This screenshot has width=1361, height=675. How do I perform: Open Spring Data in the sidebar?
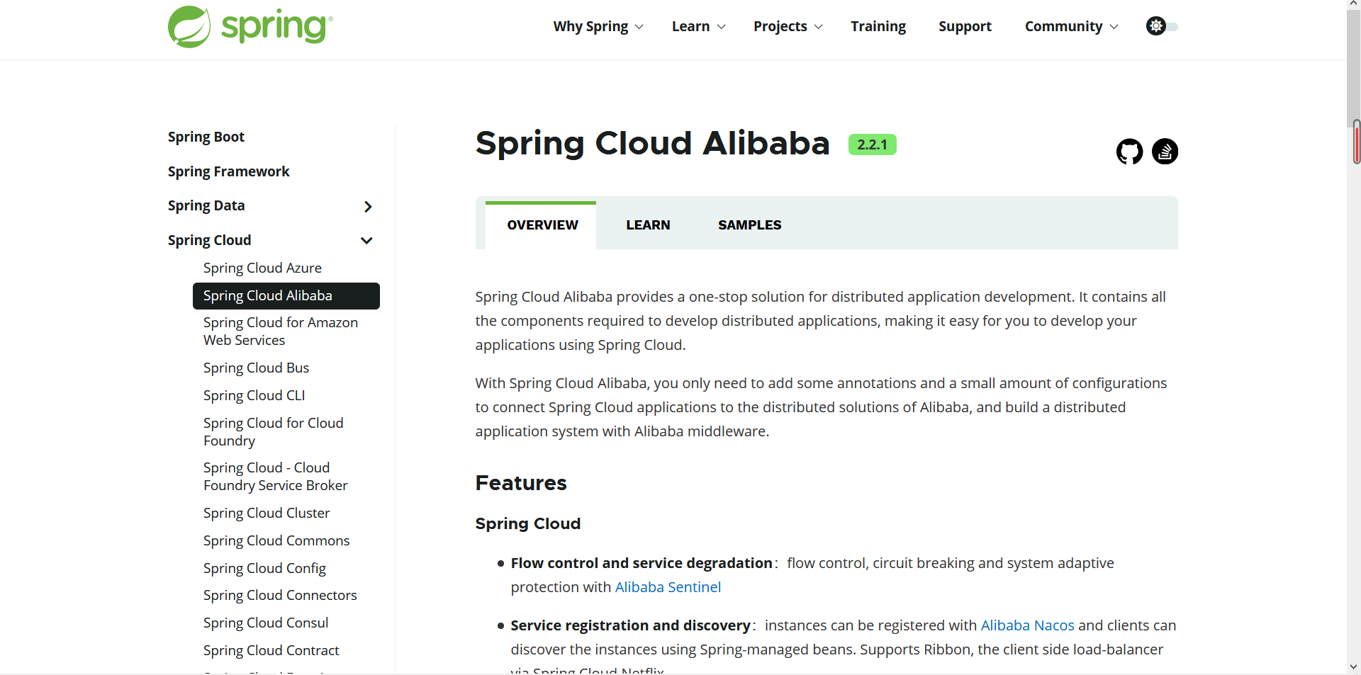(206, 205)
